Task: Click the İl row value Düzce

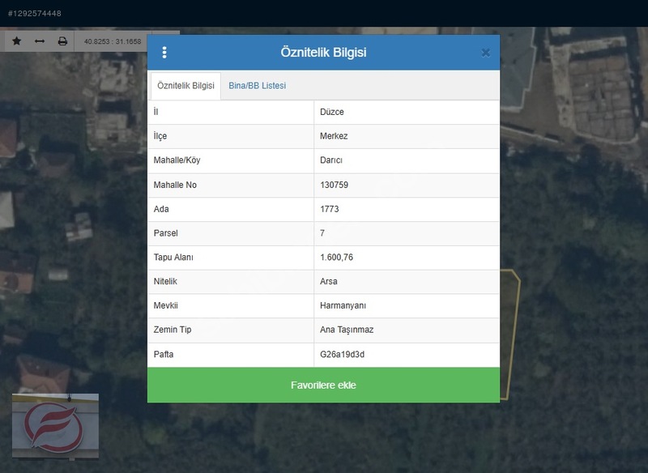Action: pos(332,112)
